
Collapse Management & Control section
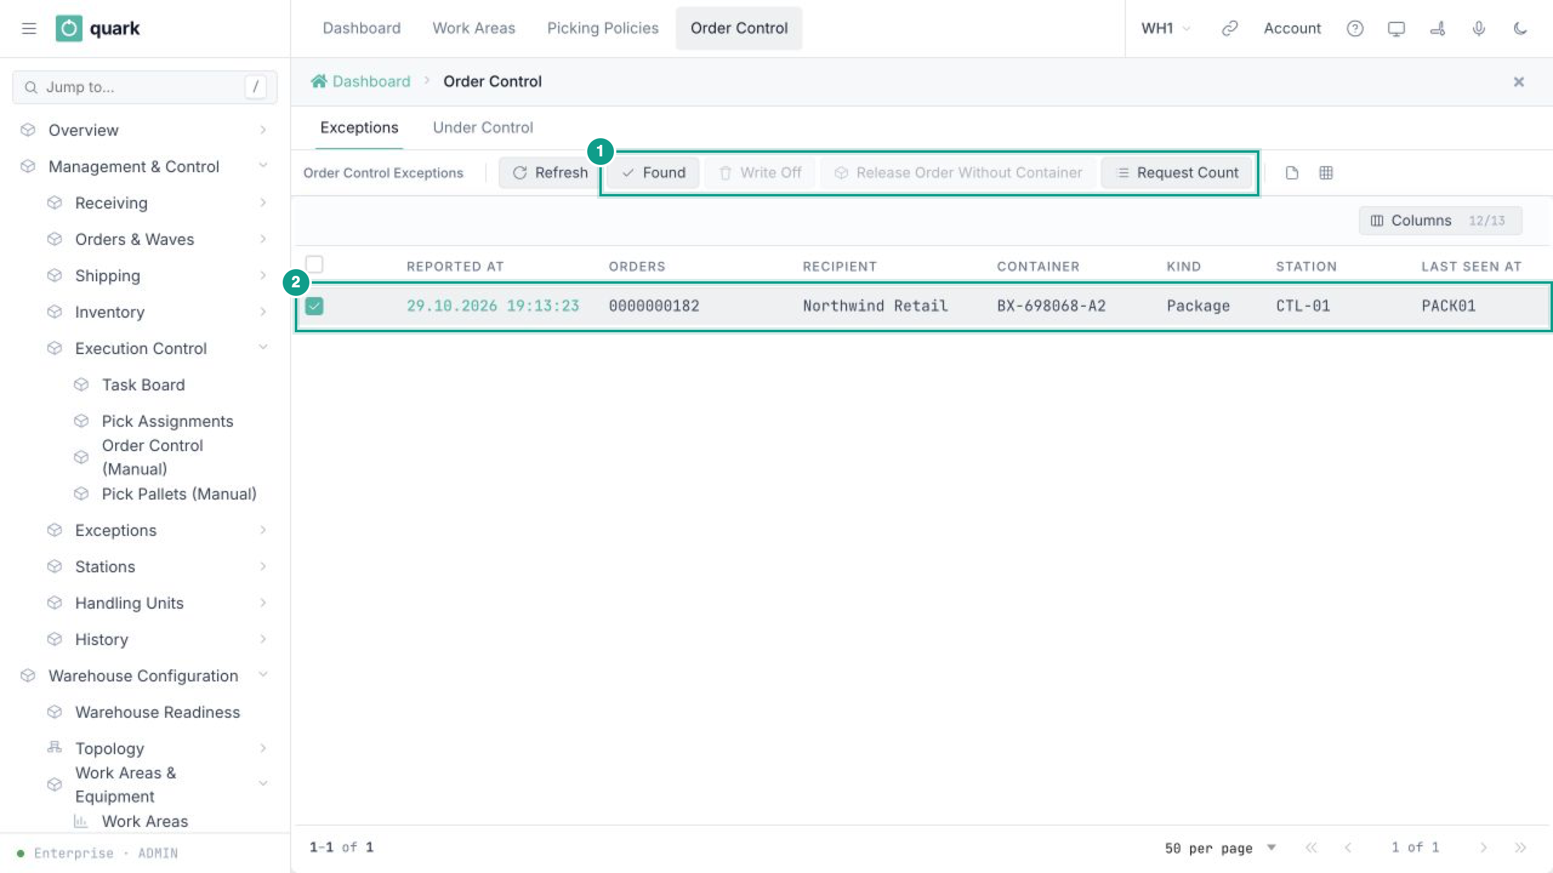tap(144, 166)
